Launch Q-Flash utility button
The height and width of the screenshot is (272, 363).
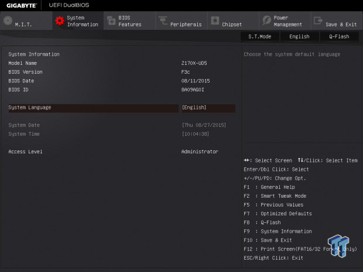click(339, 36)
